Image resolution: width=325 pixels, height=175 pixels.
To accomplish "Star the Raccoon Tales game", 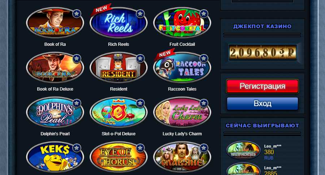I will point(204,58).
